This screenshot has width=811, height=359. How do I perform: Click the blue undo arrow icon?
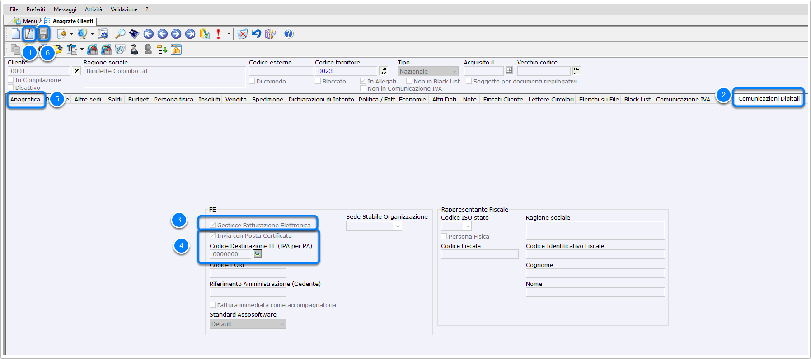click(x=257, y=34)
